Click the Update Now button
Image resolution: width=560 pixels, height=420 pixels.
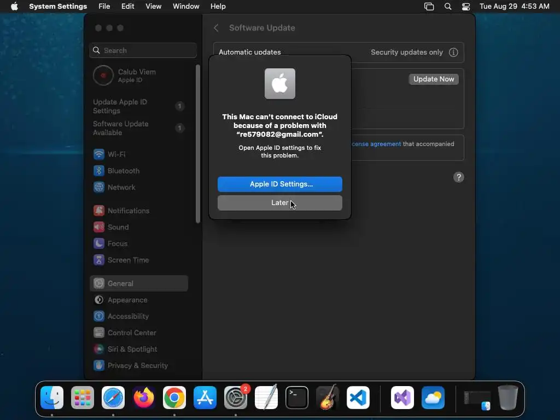(434, 79)
